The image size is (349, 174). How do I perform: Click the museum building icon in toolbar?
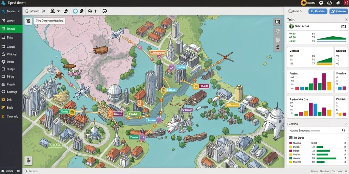(x=53, y=11)
